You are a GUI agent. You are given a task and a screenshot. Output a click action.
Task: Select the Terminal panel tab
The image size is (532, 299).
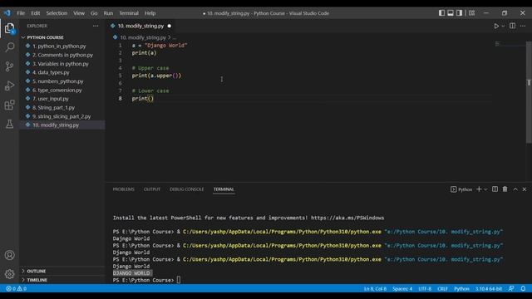[x=224, y=189]
